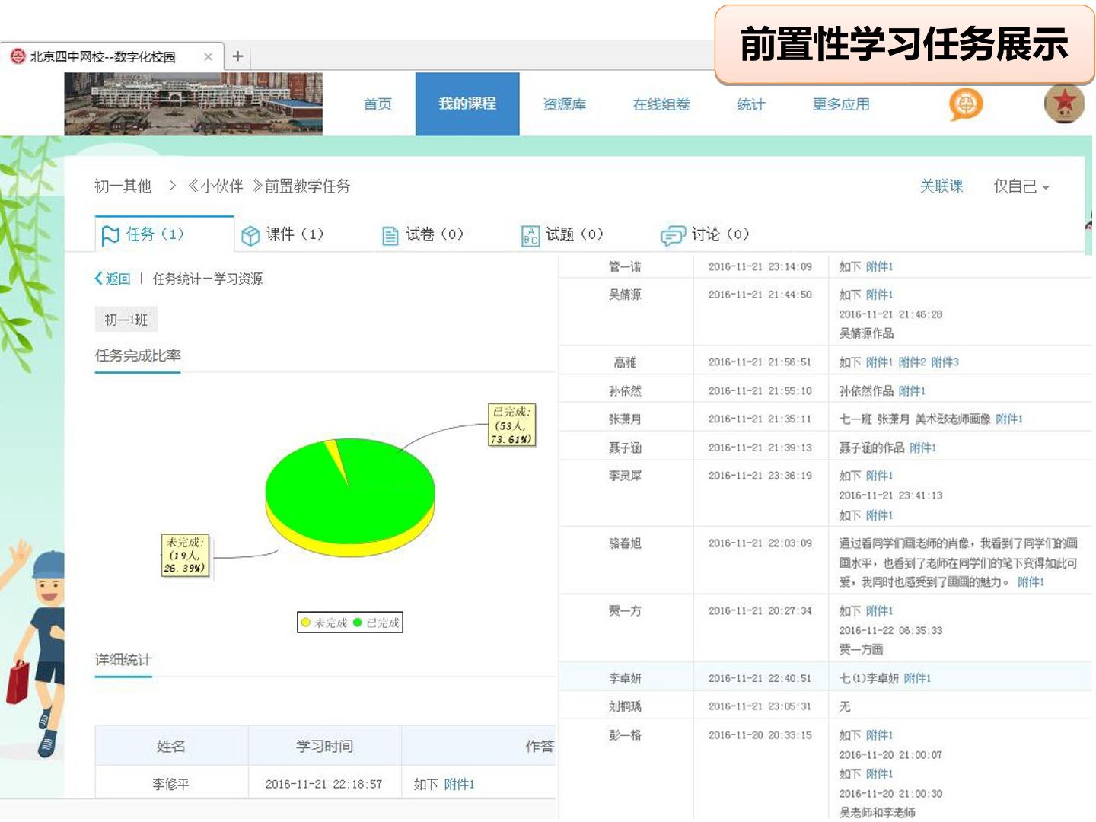The width and height of the screenshot is (1096, 822).
Task: Open 附件1 in 管一诺 row
Action: pyautogui.click(x=879, y=267)
